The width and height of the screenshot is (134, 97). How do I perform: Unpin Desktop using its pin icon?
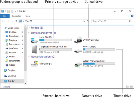click(x=22, y=32)
